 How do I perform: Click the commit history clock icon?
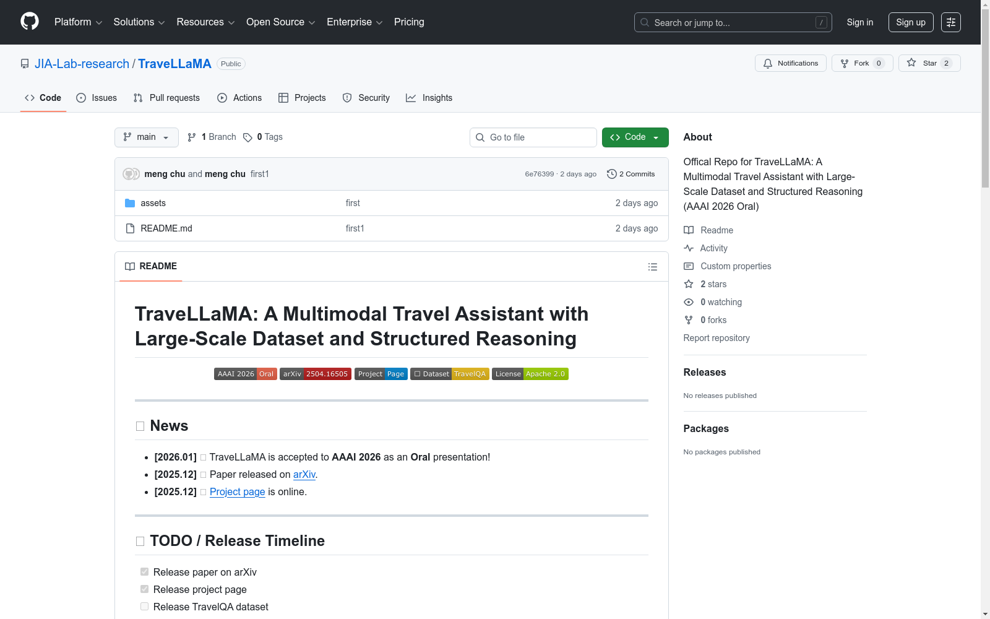pyautogui.click(x=612, y=174)
